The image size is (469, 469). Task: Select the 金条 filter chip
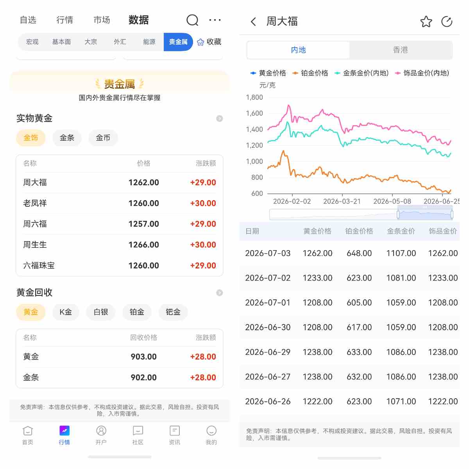click(67, 138)
